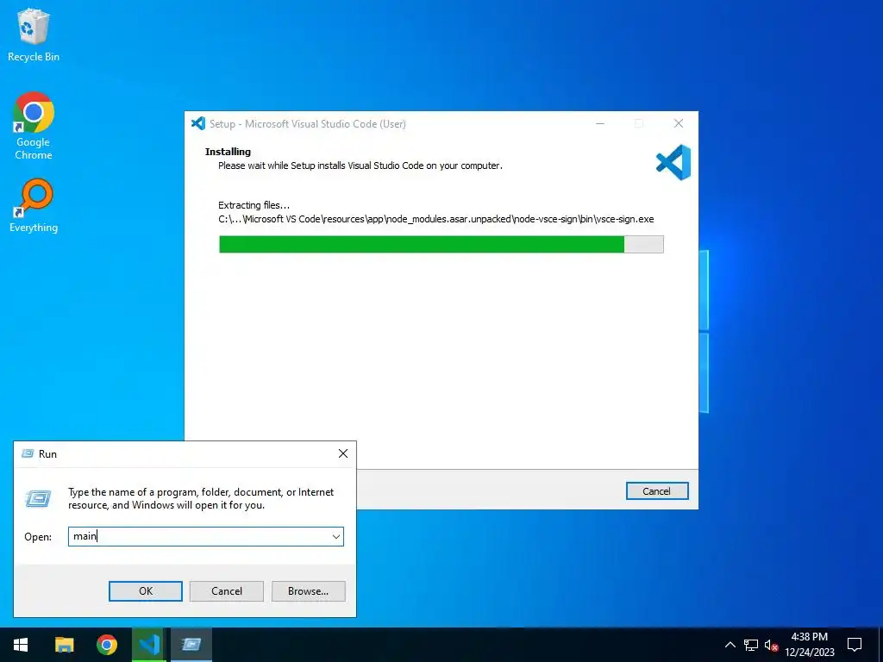
Task: Switch to VS Code Setup taskbar item
Action: pyautogui.click(x=149, y=645)
